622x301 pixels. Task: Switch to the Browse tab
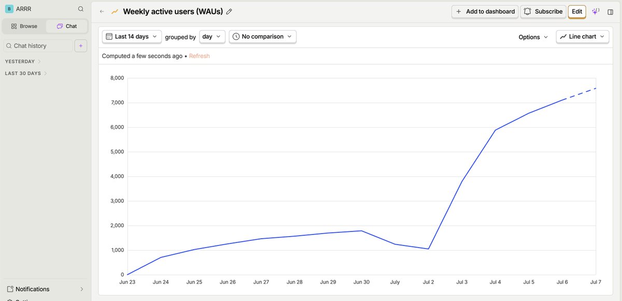(24, 26)
